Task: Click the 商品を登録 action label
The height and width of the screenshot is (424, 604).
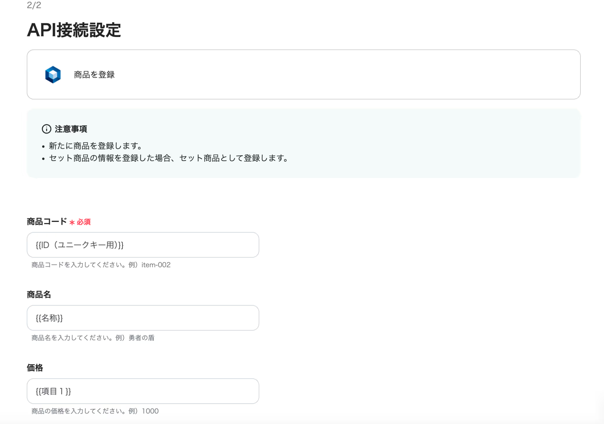Action: pos(94,75)
